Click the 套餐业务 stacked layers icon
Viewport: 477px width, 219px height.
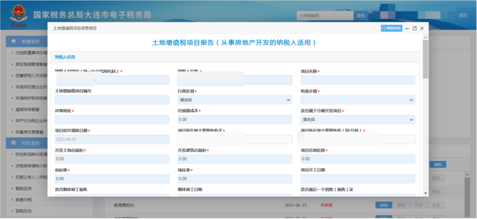coord(14,41)
